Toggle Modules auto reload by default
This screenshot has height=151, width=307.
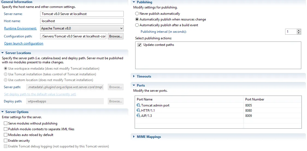pos(5,135)
